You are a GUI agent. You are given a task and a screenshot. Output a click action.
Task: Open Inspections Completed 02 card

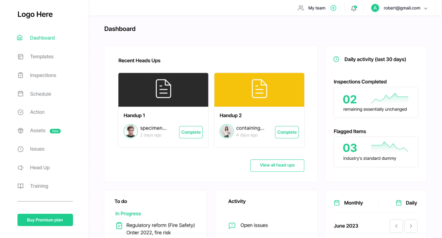click(x=376, y=102)
